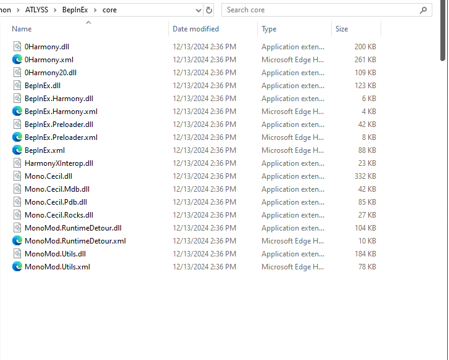The width and height of the screenshot is (449, 360).
Task: Click the BepInEx.Preloader.dll file icon
Action: [x=17, y=124]
